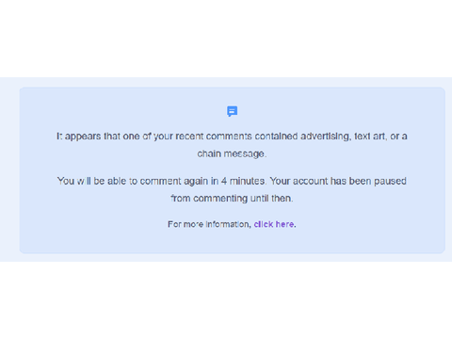452x339 pixels.
Task: Click the word "advertising" in the notice
Action: 325,137
